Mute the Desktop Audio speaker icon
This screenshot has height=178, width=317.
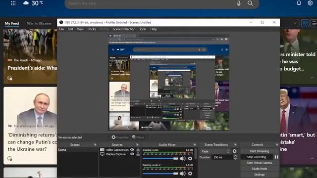[x=183, y=159]
